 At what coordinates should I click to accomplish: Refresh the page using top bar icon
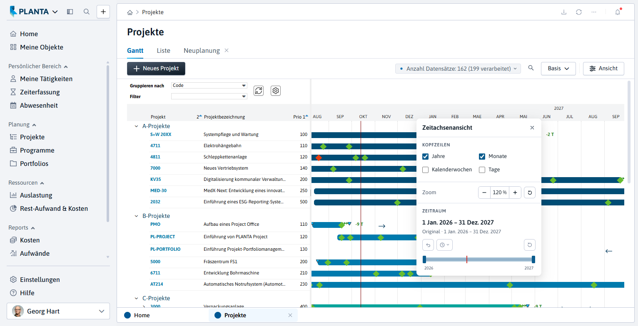point(579,12)
